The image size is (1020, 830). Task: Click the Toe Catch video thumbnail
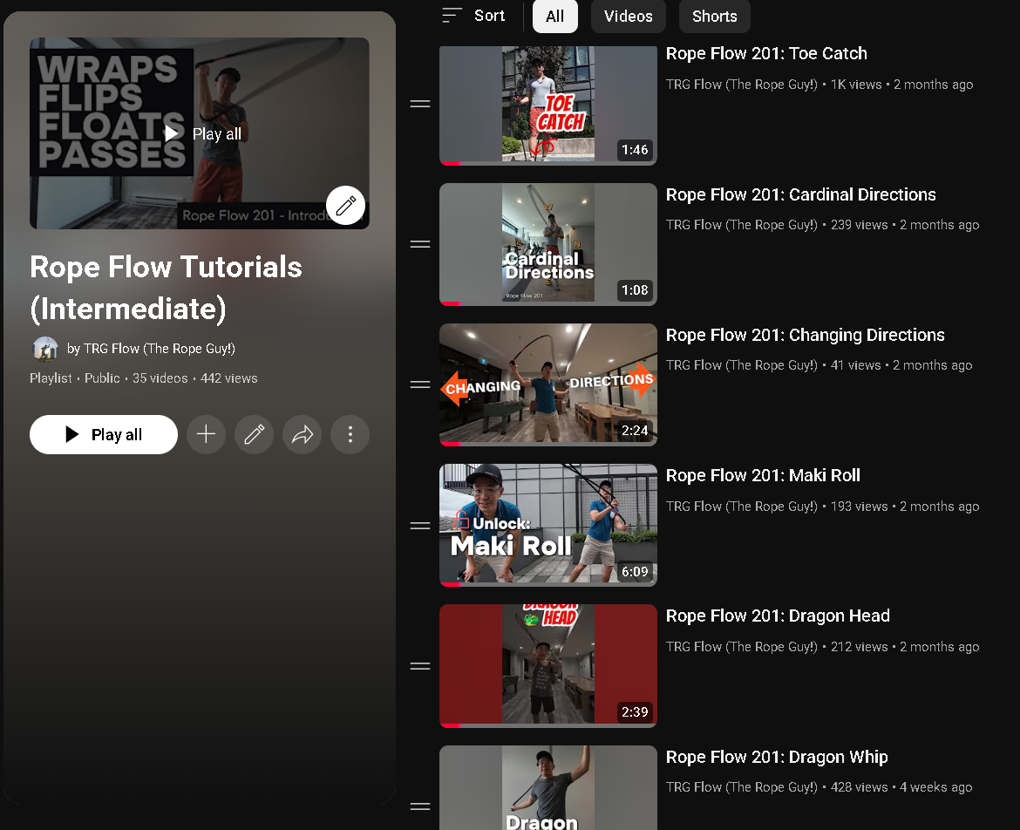pos(547,105)
